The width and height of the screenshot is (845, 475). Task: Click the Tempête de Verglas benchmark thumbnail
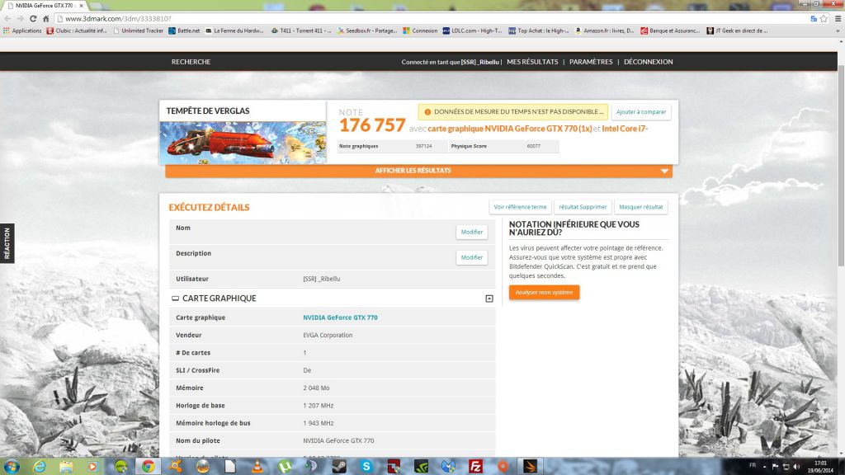[x=243, y=143]
